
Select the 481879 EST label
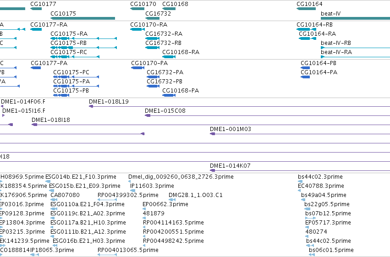(x=154, y=213)
